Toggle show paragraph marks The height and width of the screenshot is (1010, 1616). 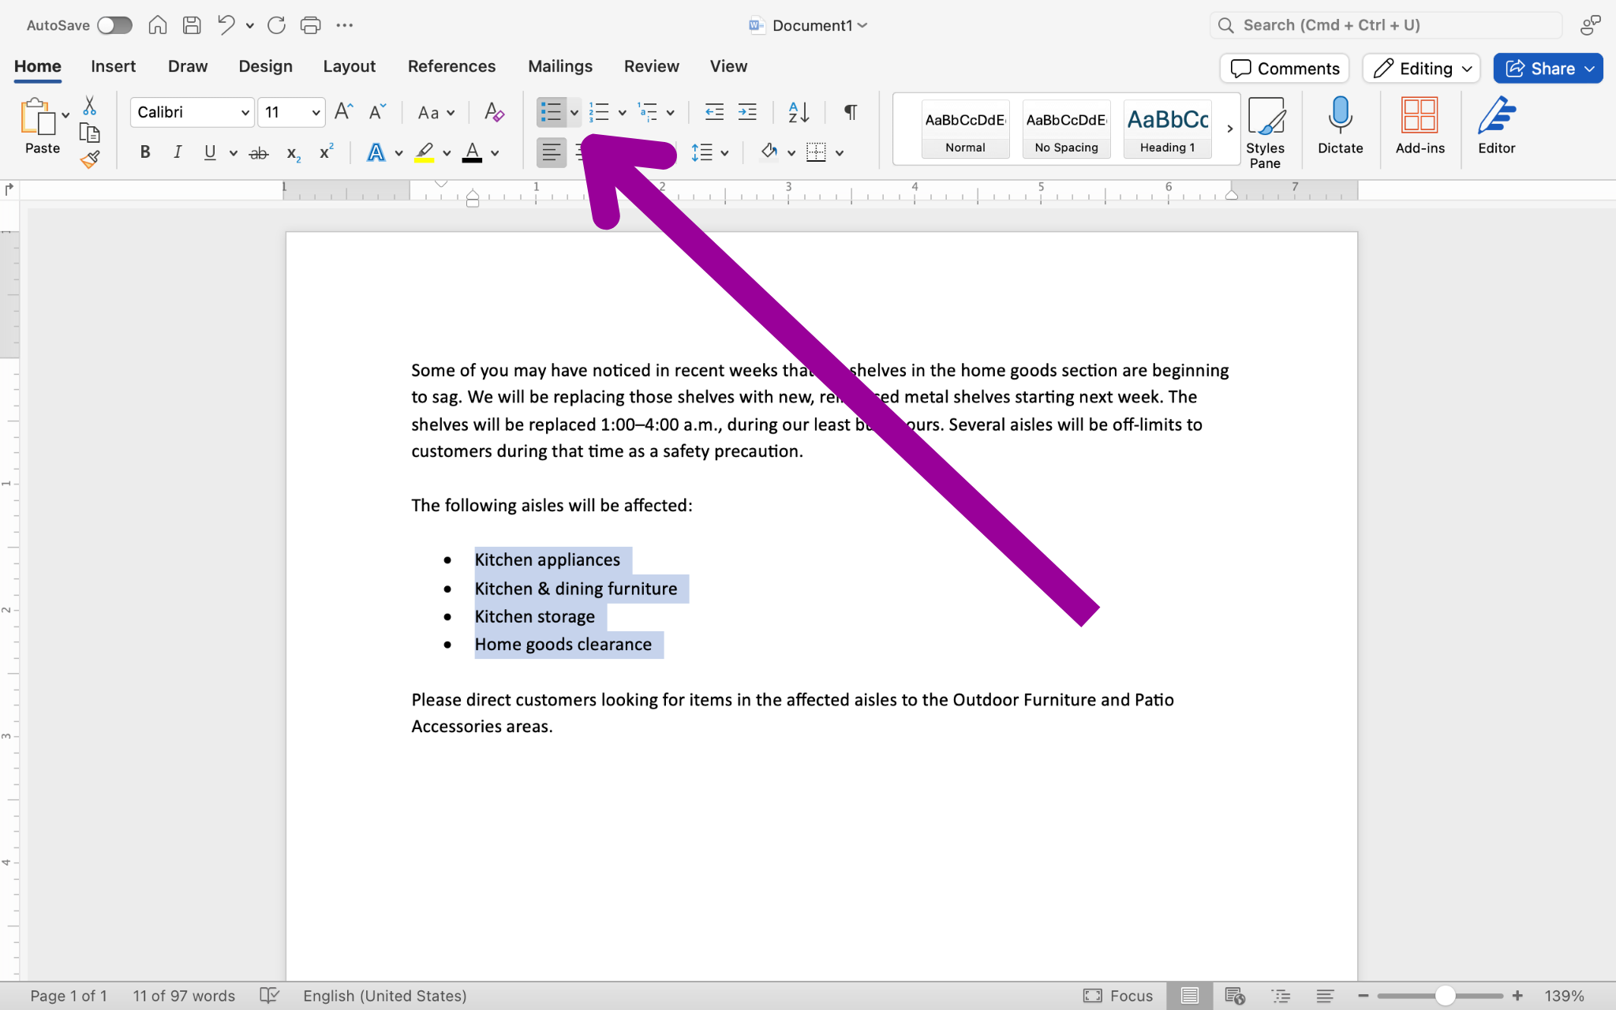[851, 112]
